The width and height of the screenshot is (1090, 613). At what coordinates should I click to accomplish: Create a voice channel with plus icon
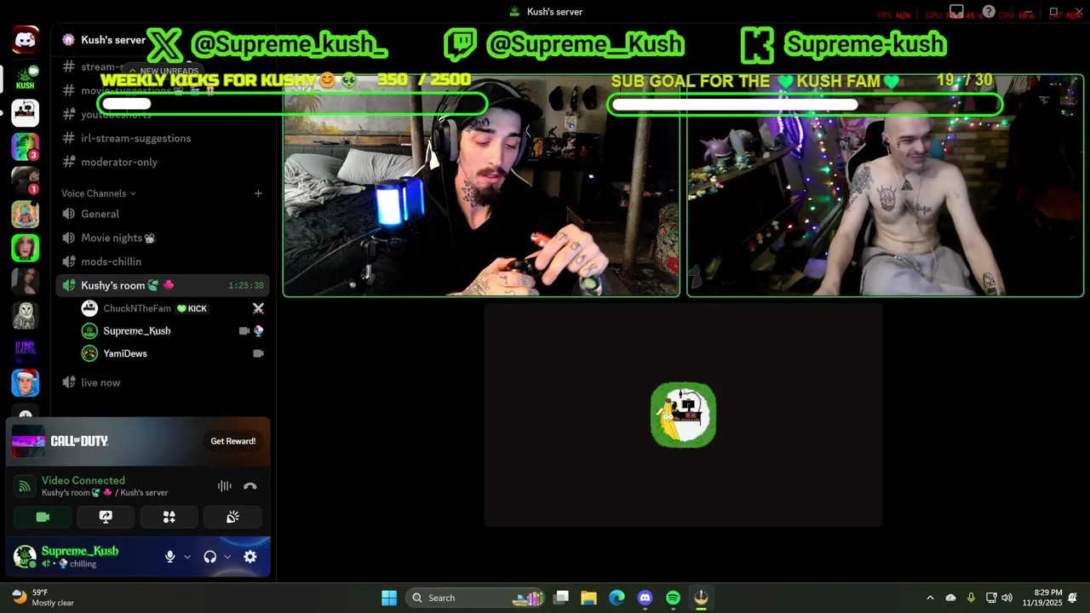coord(258,193)
